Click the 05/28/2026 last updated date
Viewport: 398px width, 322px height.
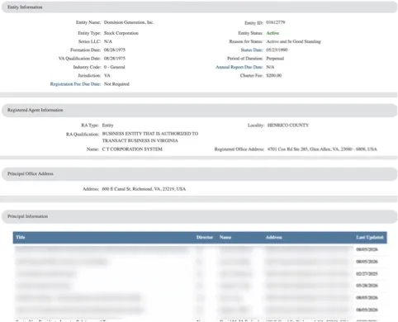367,286
